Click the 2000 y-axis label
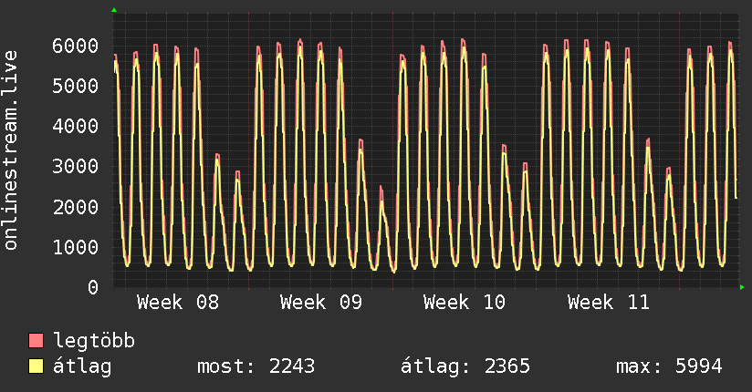Screen dimensions: 752x392 pos(76,207)
